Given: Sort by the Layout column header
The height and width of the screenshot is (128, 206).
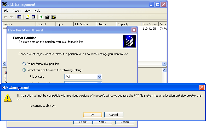Looking at the screenshot, I should point(46,24).
